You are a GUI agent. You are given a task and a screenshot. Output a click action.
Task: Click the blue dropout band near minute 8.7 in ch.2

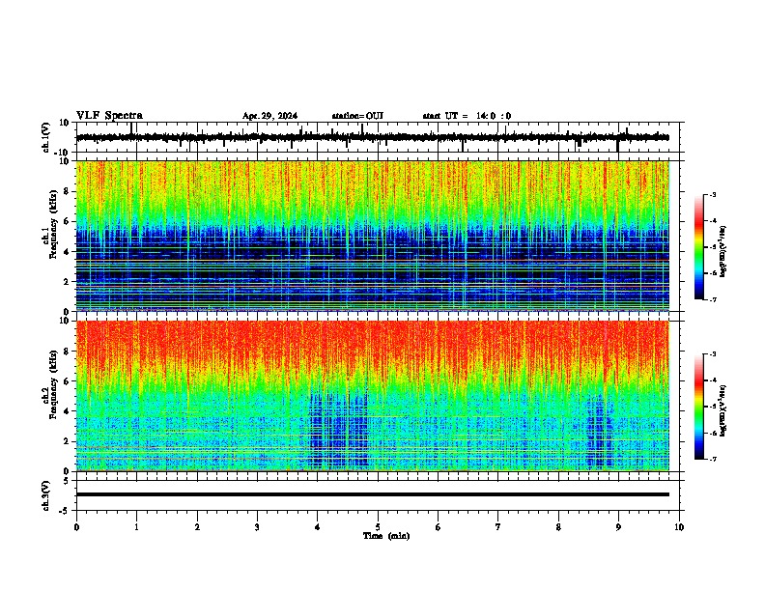600,432
